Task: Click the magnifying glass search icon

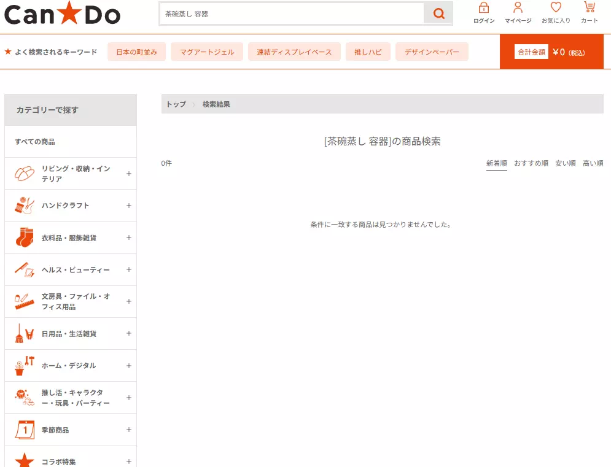Action: (438, 13)
